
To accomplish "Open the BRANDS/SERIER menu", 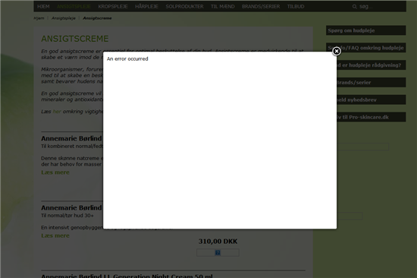I will 261,6.
